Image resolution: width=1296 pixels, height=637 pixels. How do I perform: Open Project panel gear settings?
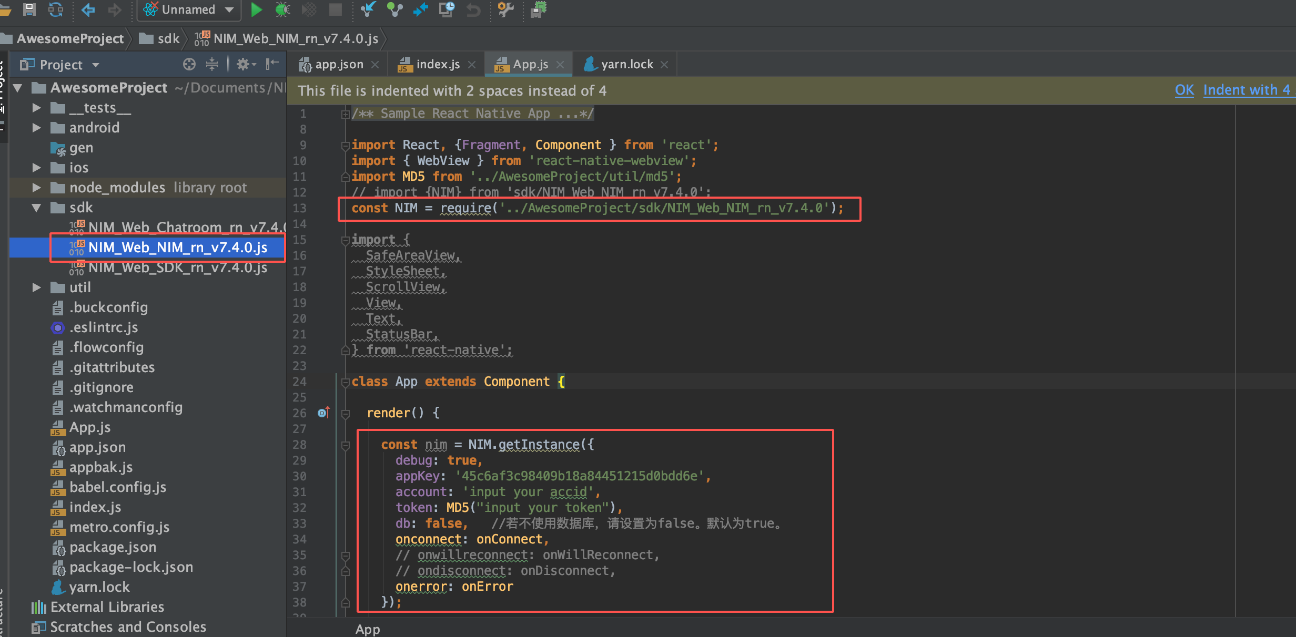(x=246, y=64)
